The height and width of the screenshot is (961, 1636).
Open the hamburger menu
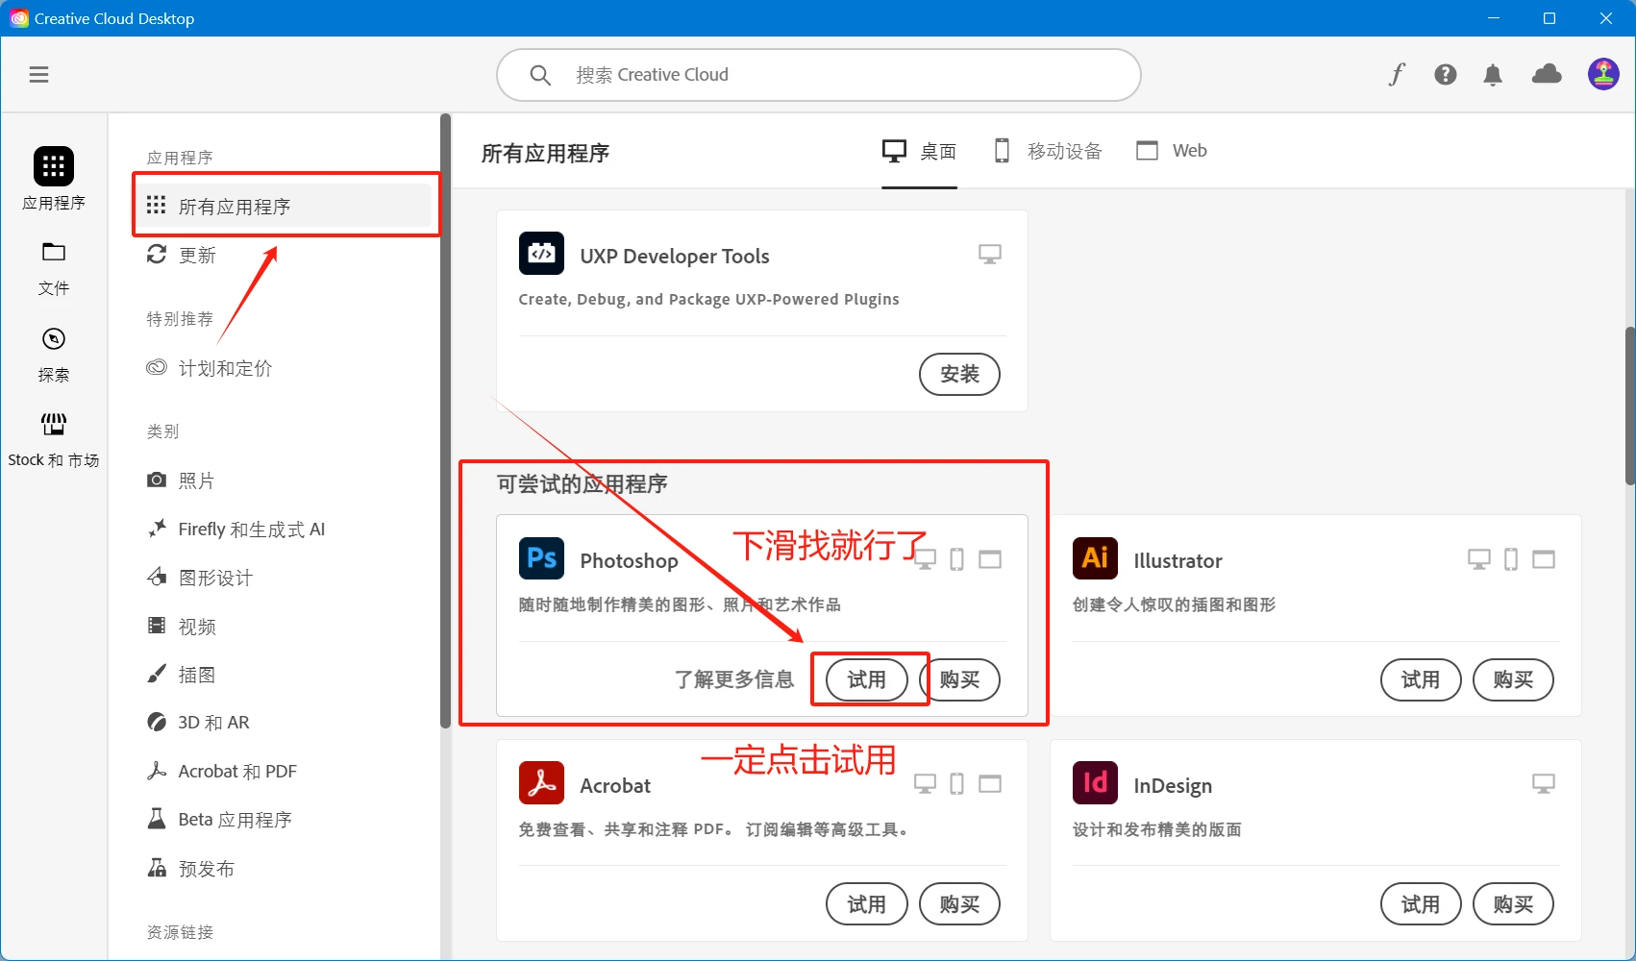(38, 75)
